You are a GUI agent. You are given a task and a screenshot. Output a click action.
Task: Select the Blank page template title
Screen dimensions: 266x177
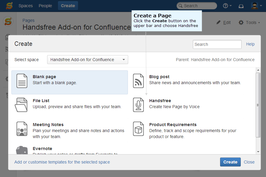pyautogui.click(x=44, y=77)
